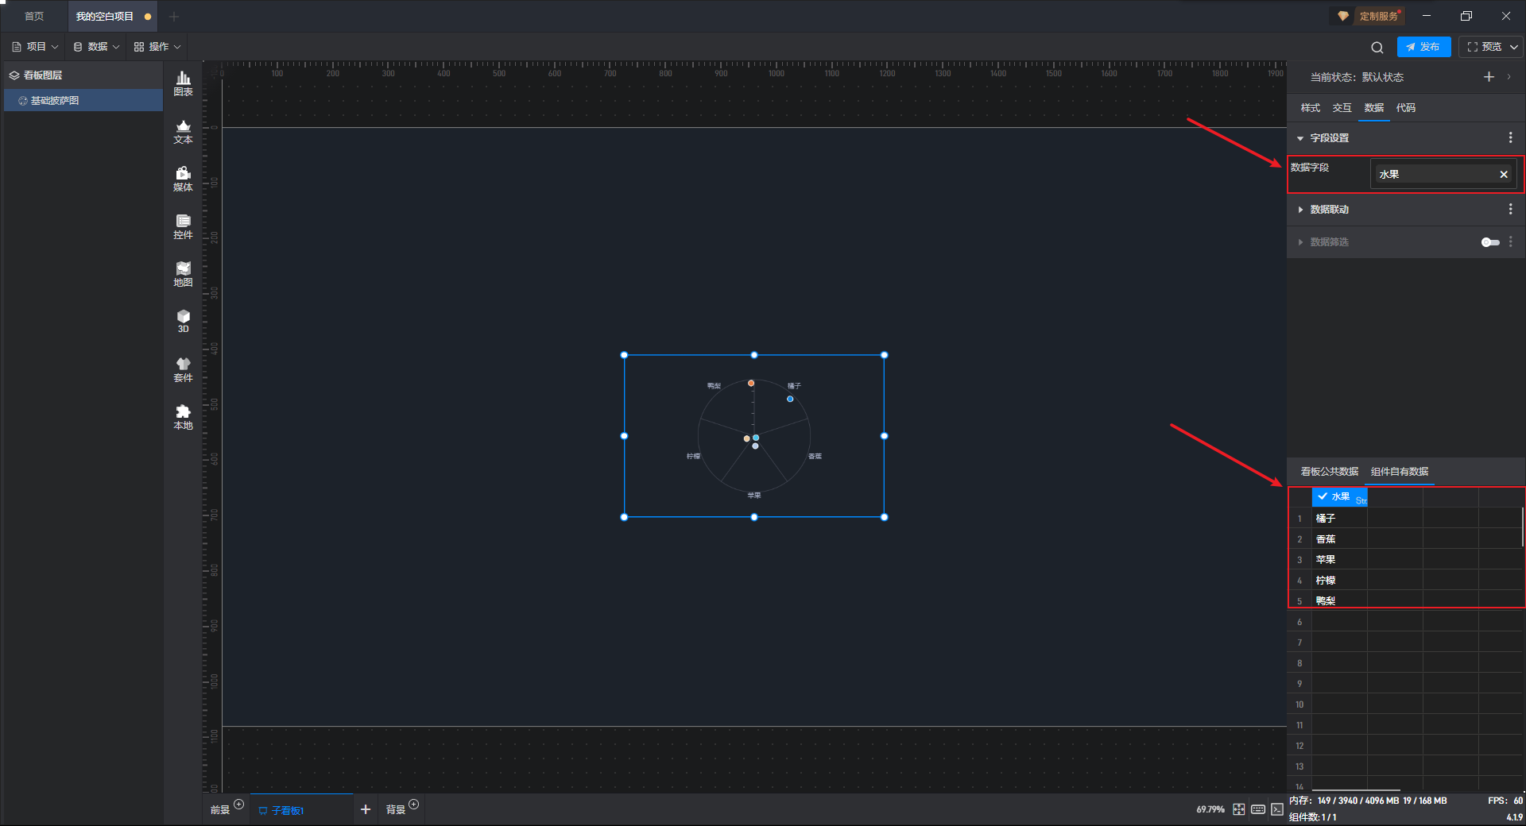Select the 橘子 data cell

[x=1339, y=519]
